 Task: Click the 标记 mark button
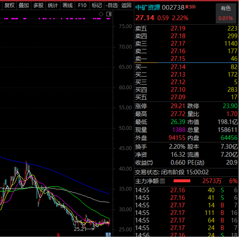97,5
